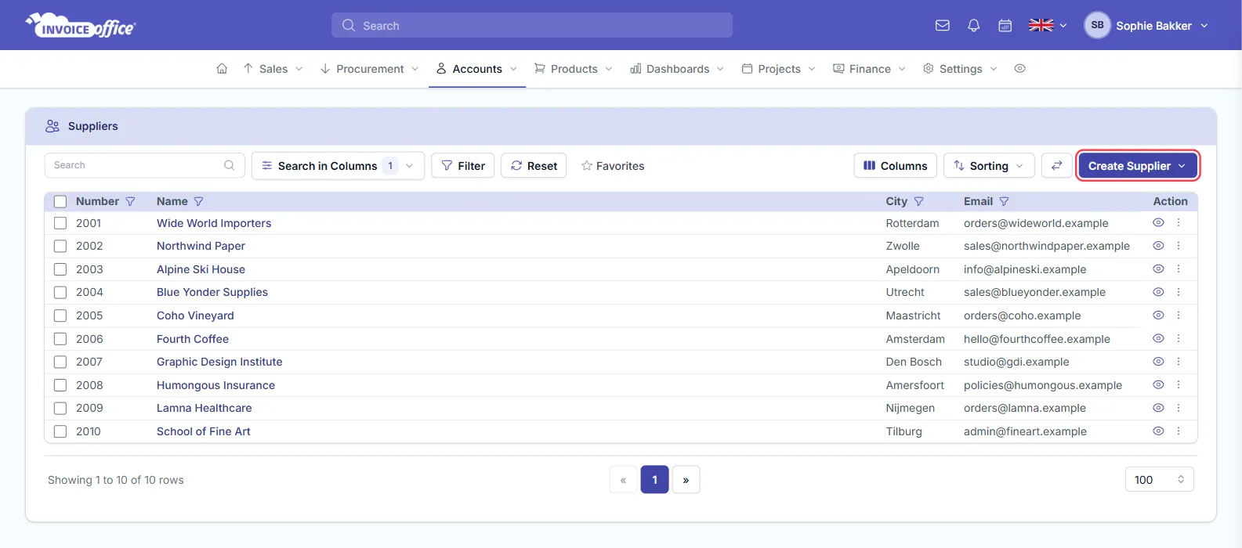Open the three-dot menu for Alpine Ski House
The width and height of the screenshot is (1242, 548).
[x=1179, y=269]
